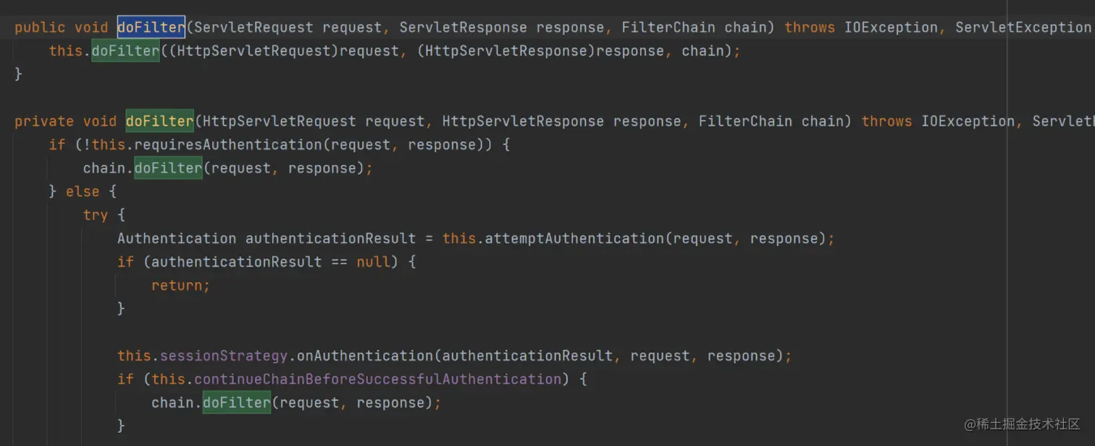Click doFilter in the private method declaration
This screenshot has height=446, width=1095.
click(x=159, y=121)
